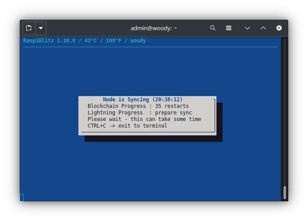Select the Blockchain Progress line
308x221 pixels.
coord(138,106)
